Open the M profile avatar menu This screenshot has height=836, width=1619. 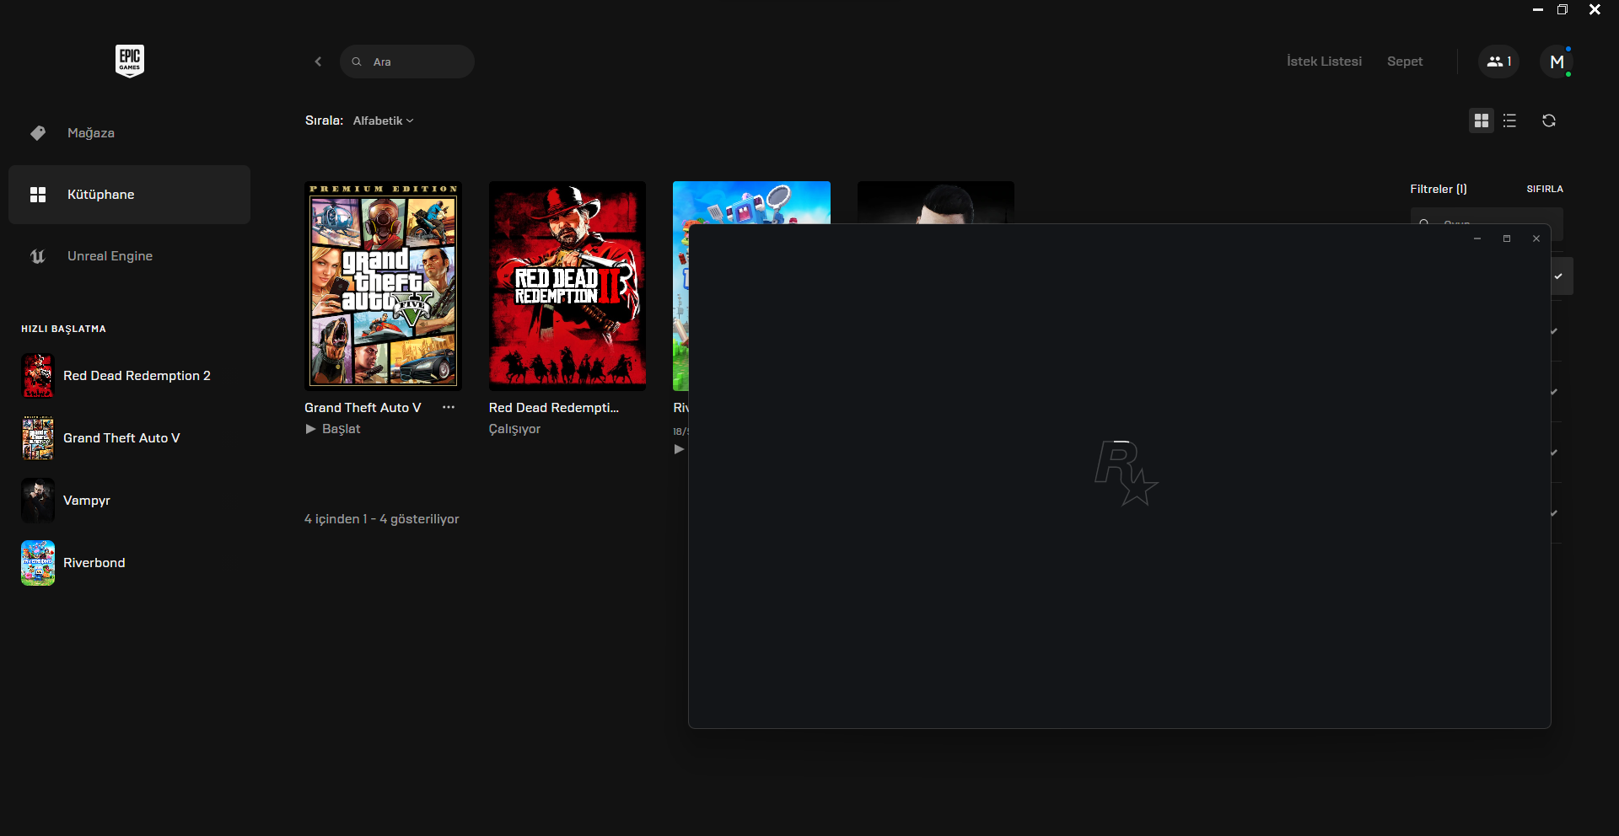1557,62
